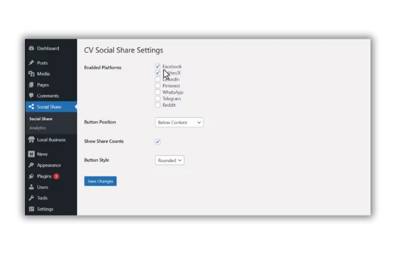This screenshot has height=256, width=399.
Task: Click the Pages icon in sidebar
Action: tap(31, 85)
